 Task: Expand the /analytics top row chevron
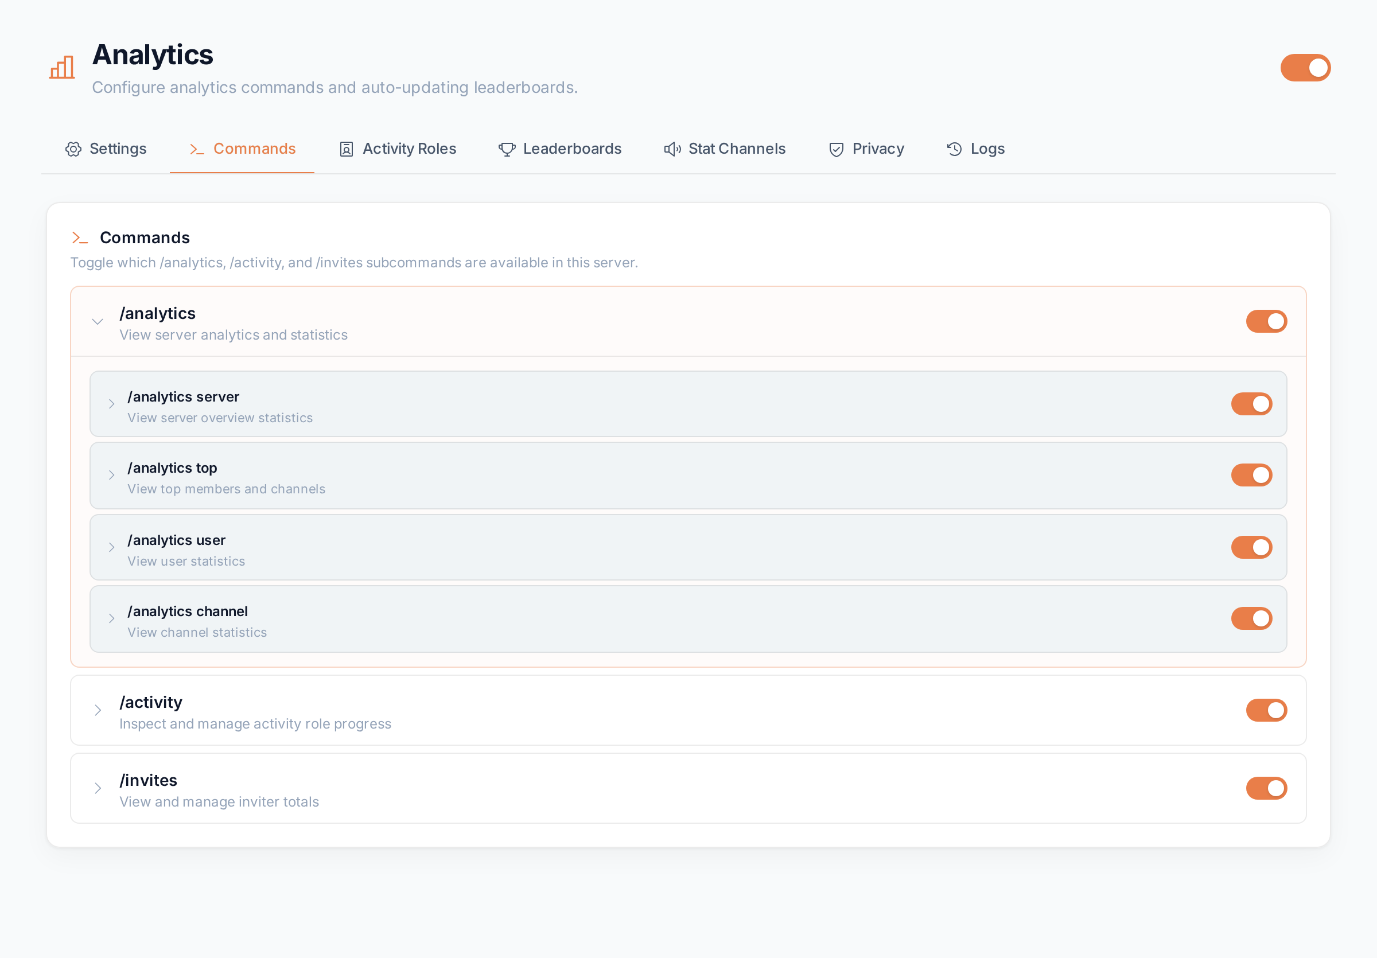pos(111,475)
